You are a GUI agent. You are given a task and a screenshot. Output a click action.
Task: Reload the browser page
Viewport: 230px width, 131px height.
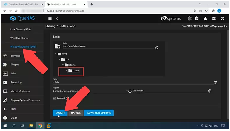click(16, 11)
